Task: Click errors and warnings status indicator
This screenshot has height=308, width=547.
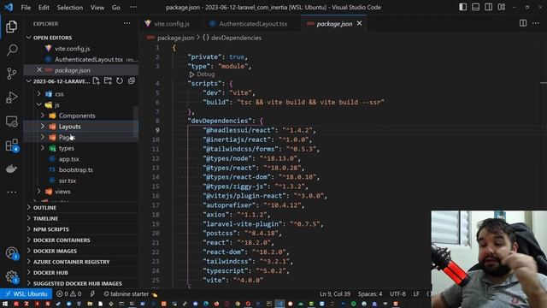Action: coord(68,294)
